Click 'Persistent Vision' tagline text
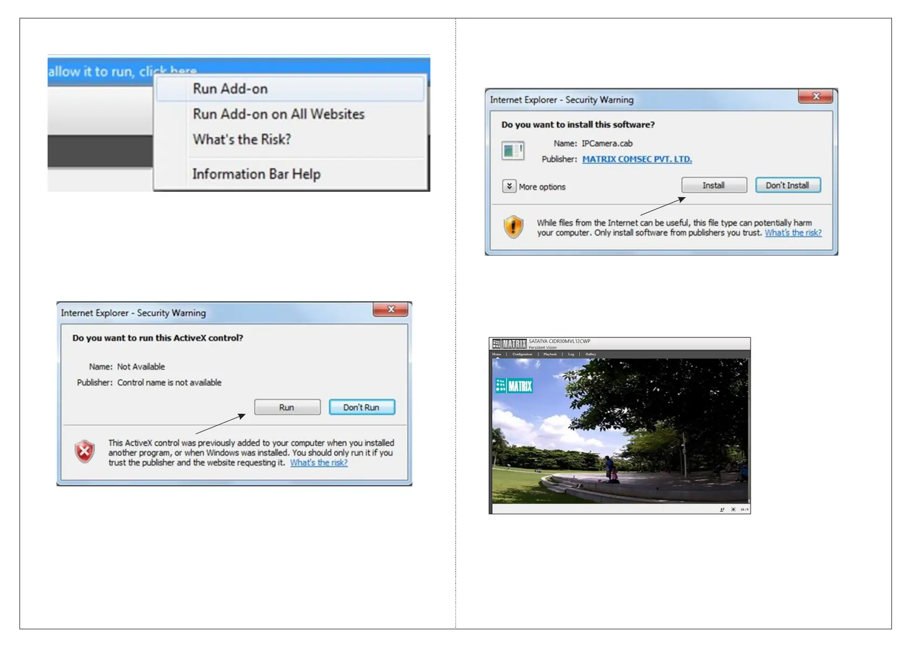 543,348
